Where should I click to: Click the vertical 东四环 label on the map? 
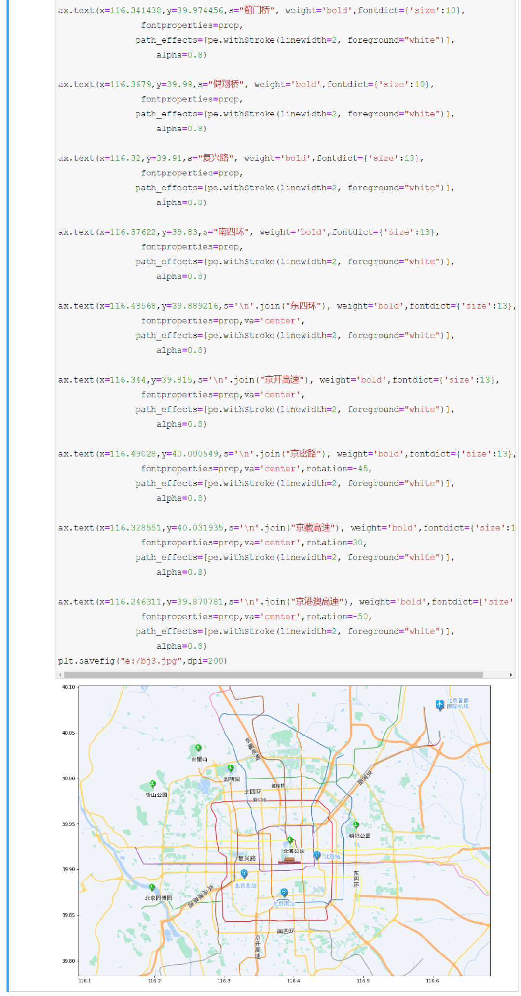click(x=356, y=879)
